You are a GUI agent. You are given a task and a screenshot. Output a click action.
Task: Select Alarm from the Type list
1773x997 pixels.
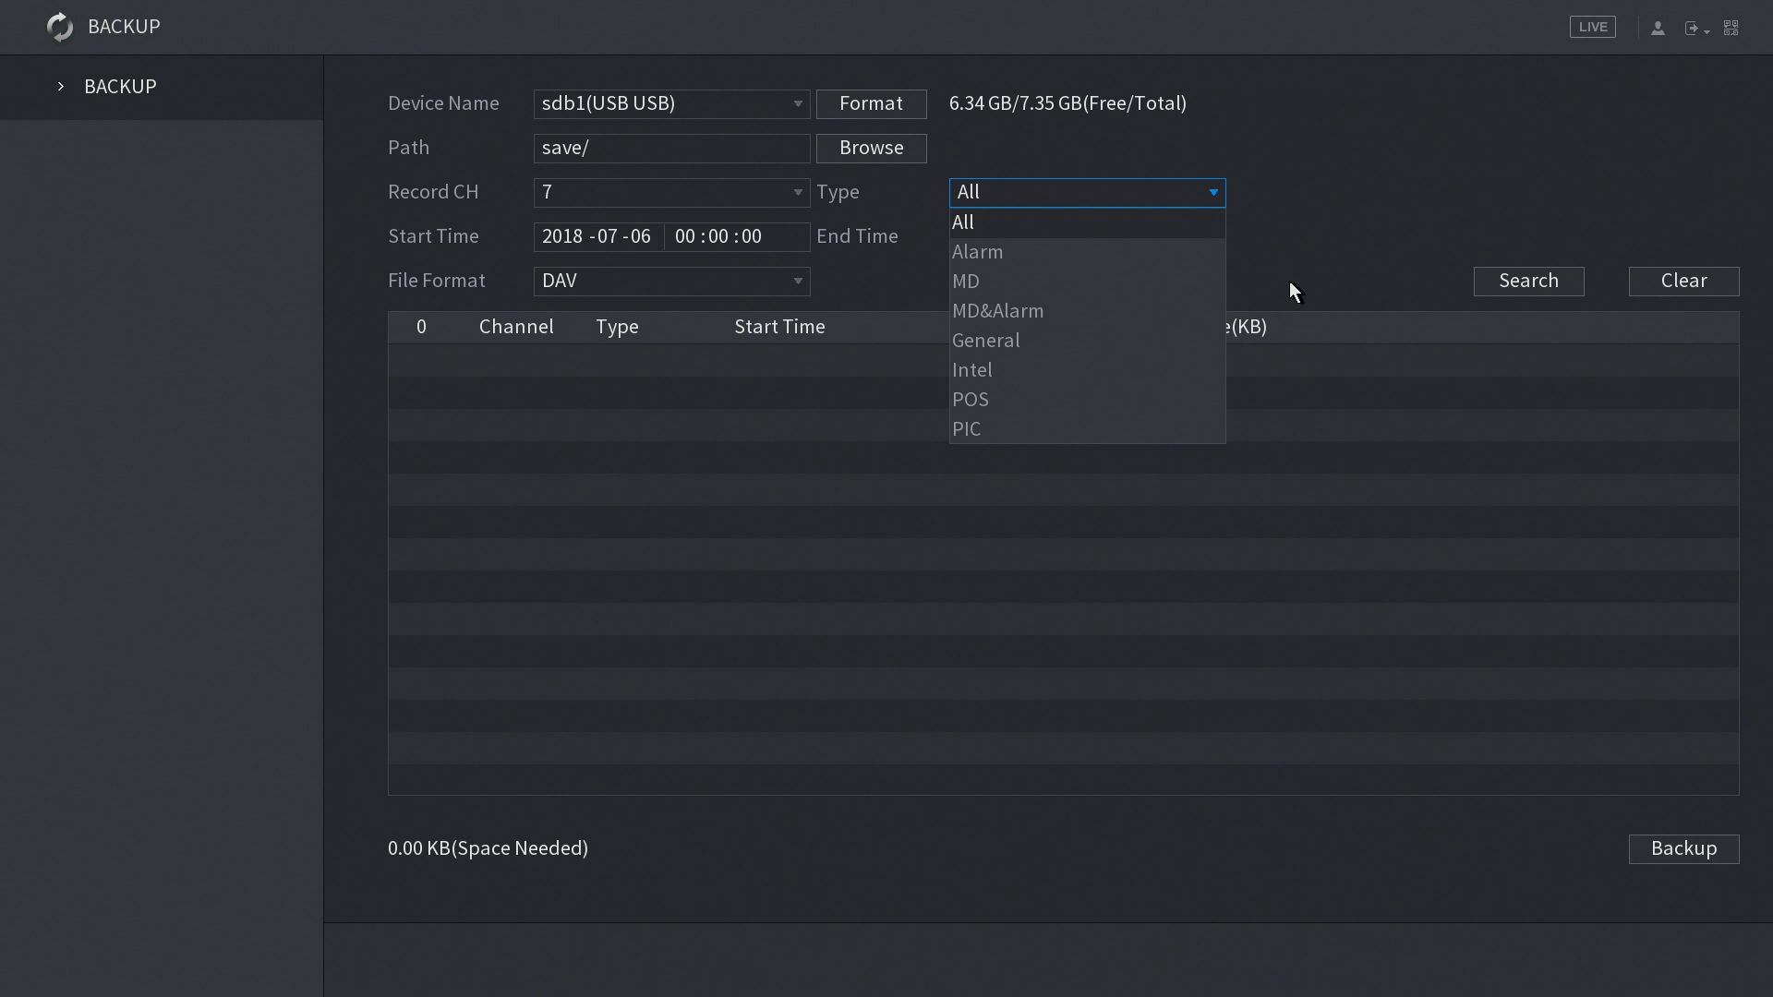(x=977, y=252)
